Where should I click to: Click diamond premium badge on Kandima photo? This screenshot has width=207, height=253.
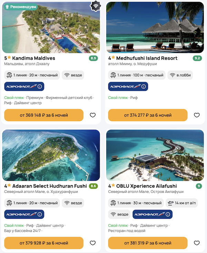96,6
